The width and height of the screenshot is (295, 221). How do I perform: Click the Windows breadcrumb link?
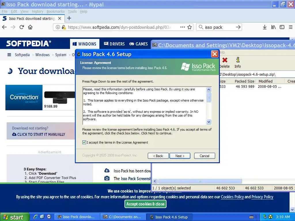click(43, 55)
